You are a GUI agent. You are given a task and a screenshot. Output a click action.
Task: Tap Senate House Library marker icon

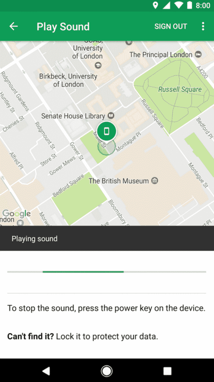111,116
